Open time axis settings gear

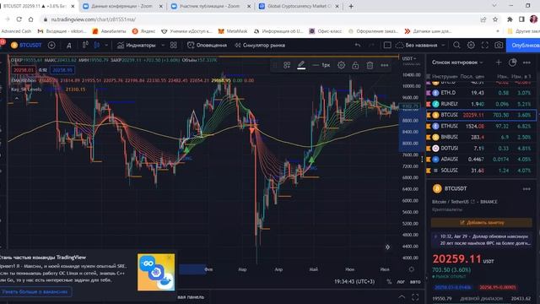click(x=412, y=269)
